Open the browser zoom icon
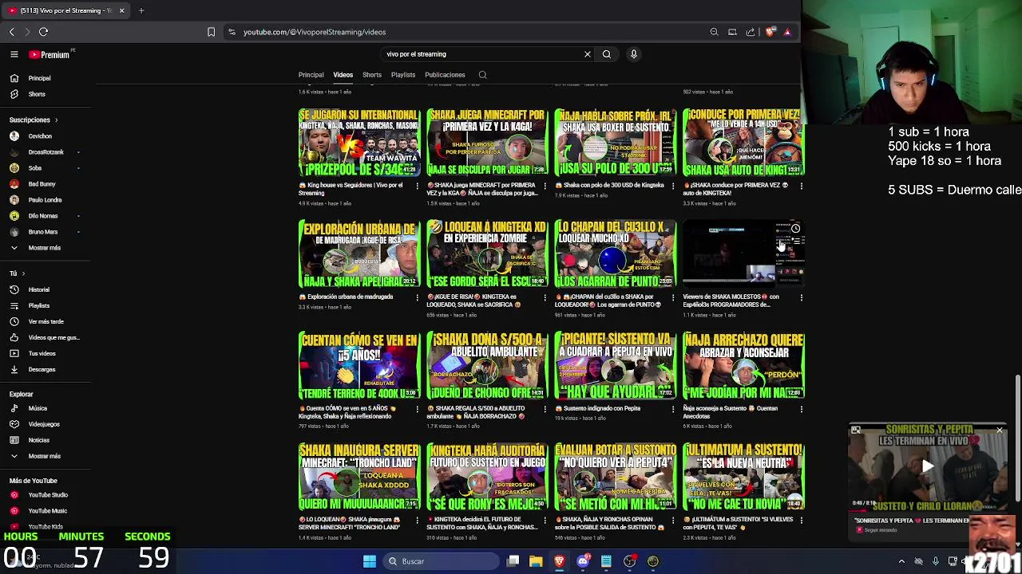The width and height of the screenshot is (1022, 574). tap(714, 32)
